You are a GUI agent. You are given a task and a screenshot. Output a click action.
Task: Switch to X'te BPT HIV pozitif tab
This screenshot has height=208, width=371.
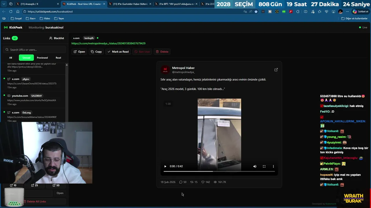(176, 4)
